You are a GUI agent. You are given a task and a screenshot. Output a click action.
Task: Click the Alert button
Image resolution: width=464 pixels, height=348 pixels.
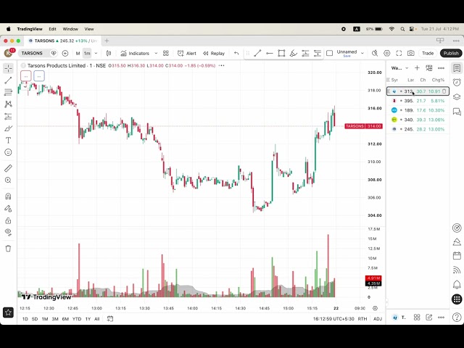pyautogui.click(x=187, y=53)
